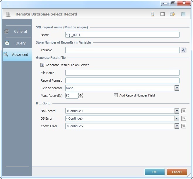Click the go-to arrow icon for No Record
Screen dimensions: 193x179
tap(184, 111)
